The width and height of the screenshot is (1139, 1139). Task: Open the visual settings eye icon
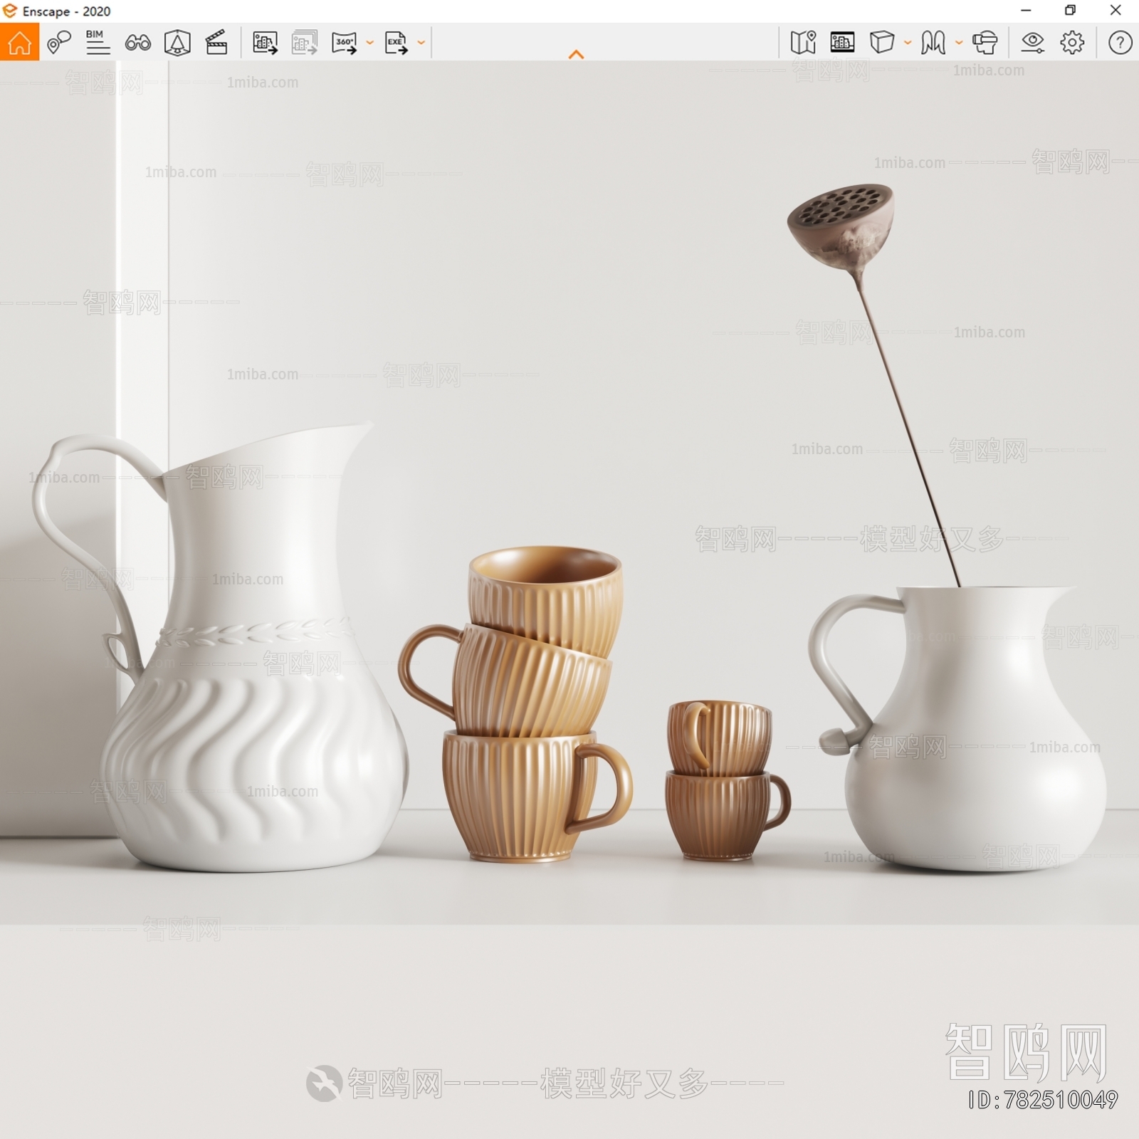[1032, 43]
